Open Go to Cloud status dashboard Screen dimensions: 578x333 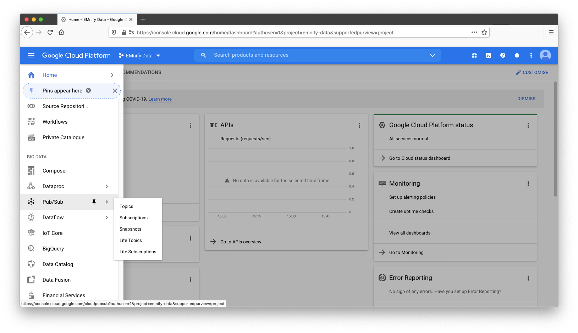[x=419, y=158]
